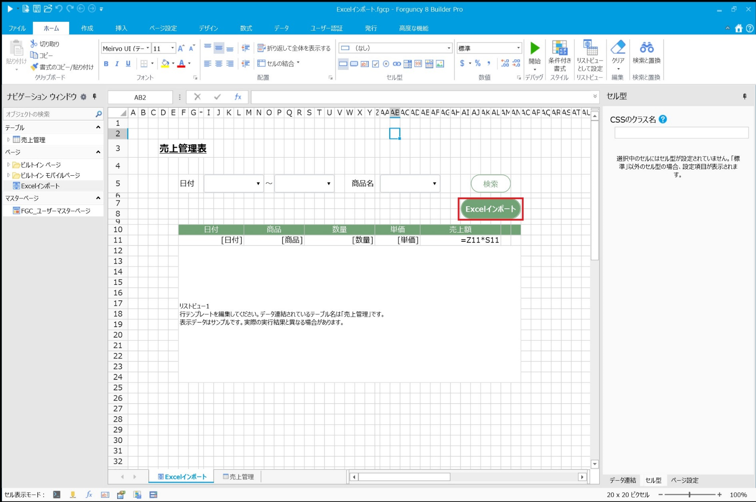
Task: Decrease font size with the smaller A icon
Action: click(192, 48)
